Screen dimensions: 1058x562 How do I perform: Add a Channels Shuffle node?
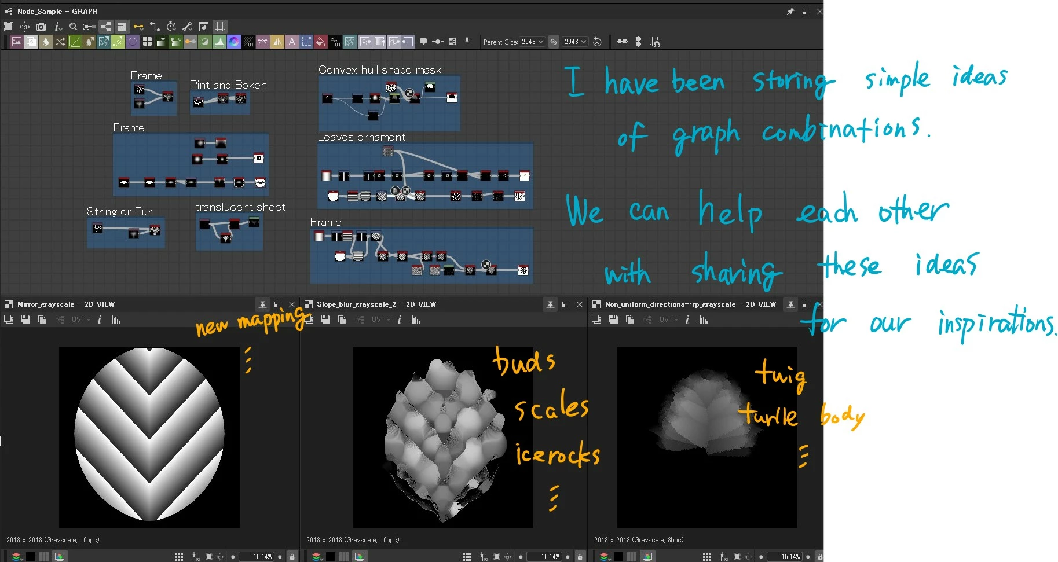60,42
